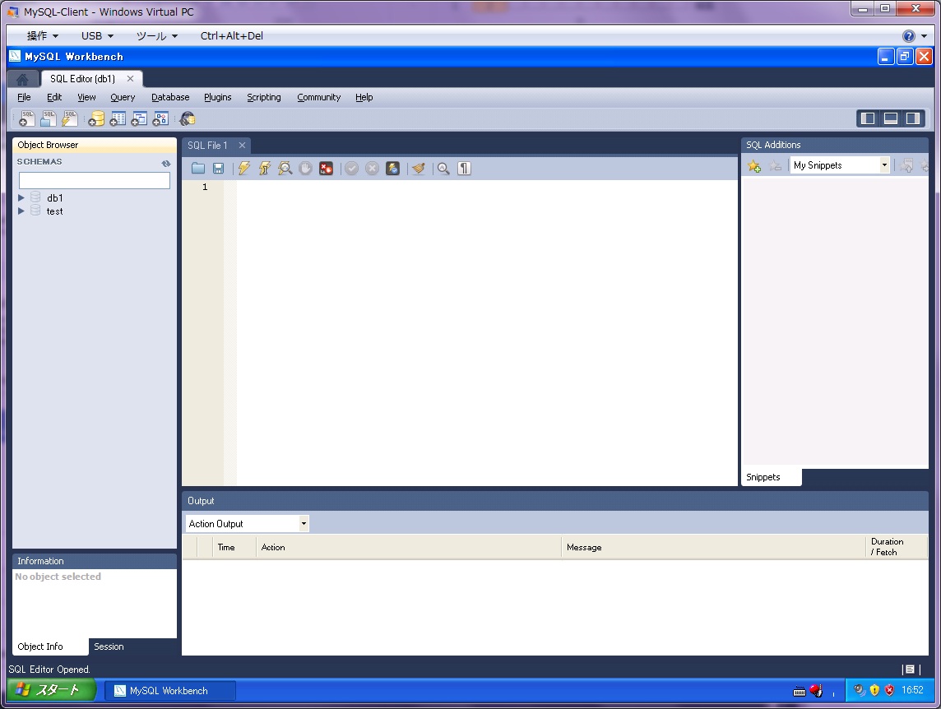Click the star-minus delete snippet icon
The image size is (941, 709).
(x=776, y=165)
